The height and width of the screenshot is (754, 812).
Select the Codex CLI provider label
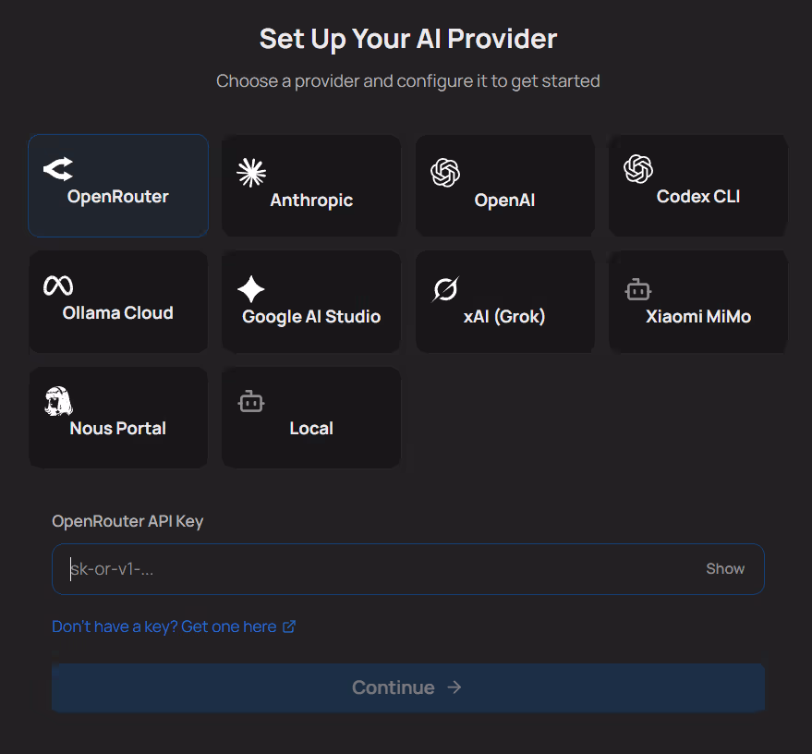[x=698, y=197]
